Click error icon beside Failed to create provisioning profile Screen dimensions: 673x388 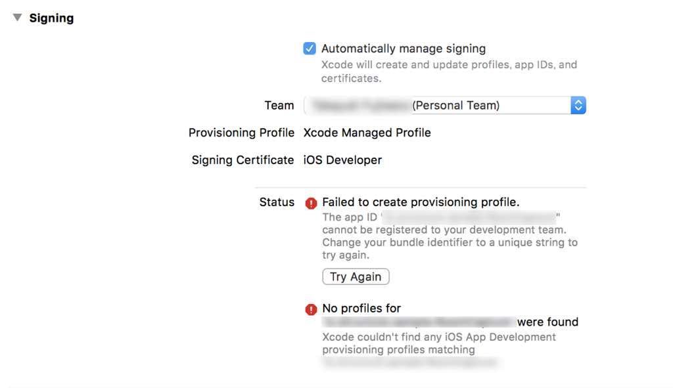point(312,204)
